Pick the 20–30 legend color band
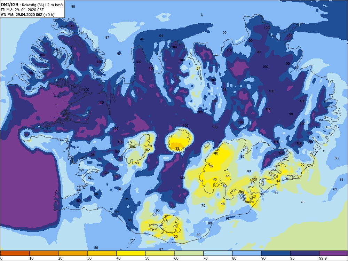Image resolution: width=348 pixels, height=261 pixels. 73,253
